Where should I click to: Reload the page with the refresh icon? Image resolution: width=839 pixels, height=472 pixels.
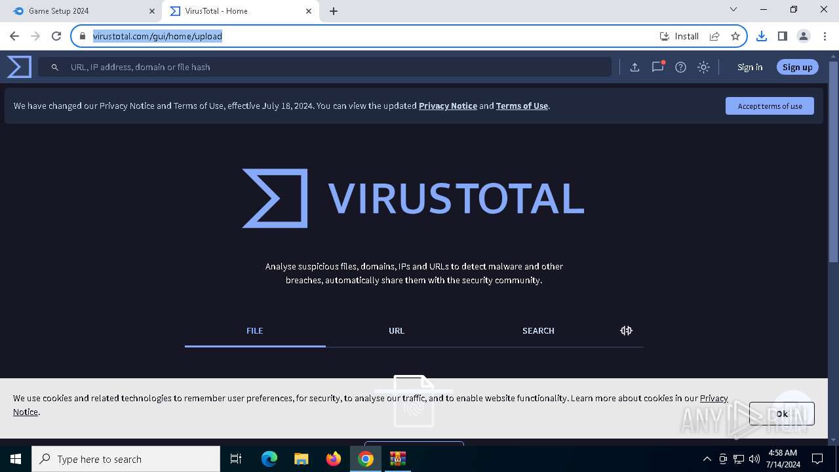click(56, 36)
